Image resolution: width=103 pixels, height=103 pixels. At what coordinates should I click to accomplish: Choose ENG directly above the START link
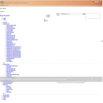click(4, 20)
